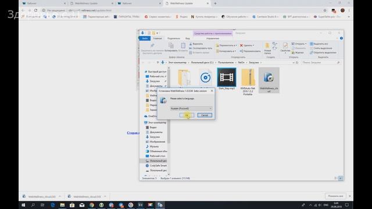Open the Яндекс bookmark

(x=181, y=17)
